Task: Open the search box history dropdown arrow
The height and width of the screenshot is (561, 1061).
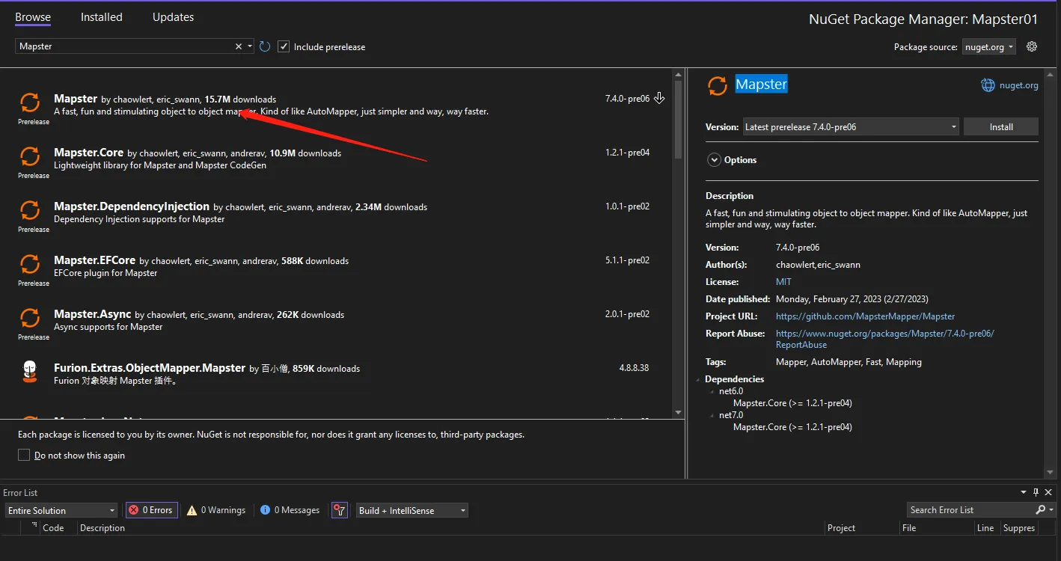Action: tap(250, 46)
